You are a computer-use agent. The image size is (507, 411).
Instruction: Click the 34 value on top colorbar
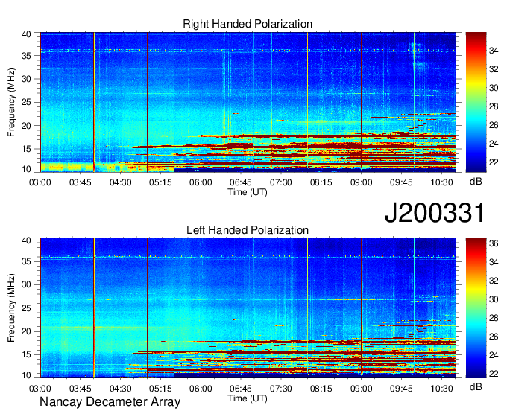(x=494, y=51)
